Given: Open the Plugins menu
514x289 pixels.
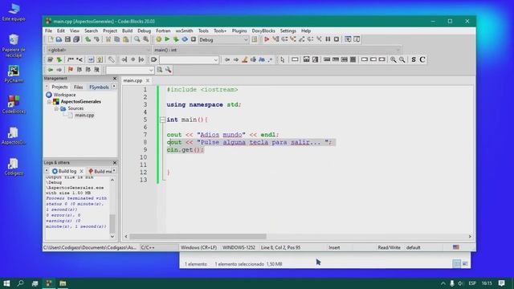Looking at the screenshot, I should click(x=239, y=31).
